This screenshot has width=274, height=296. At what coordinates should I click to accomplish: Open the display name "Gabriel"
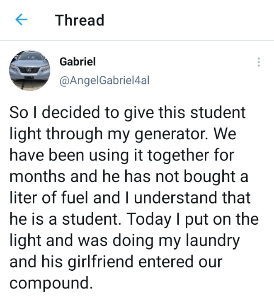click(x=78, y=62)
